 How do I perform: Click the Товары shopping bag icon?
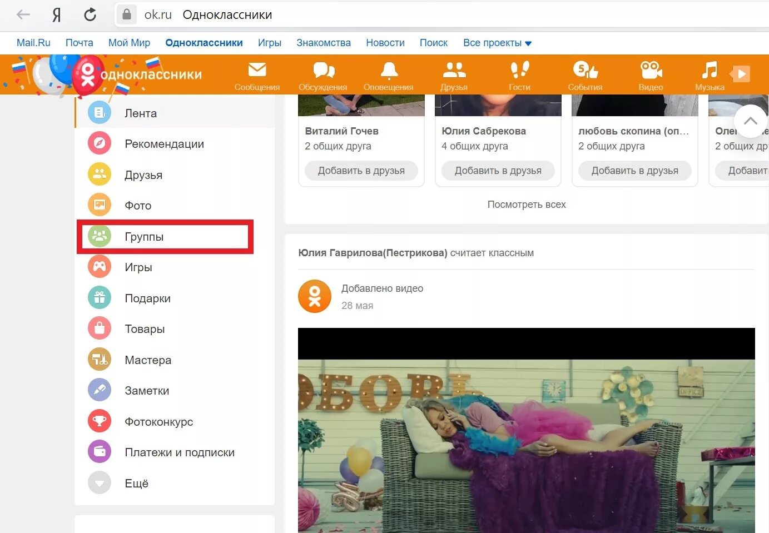point(100,328)
